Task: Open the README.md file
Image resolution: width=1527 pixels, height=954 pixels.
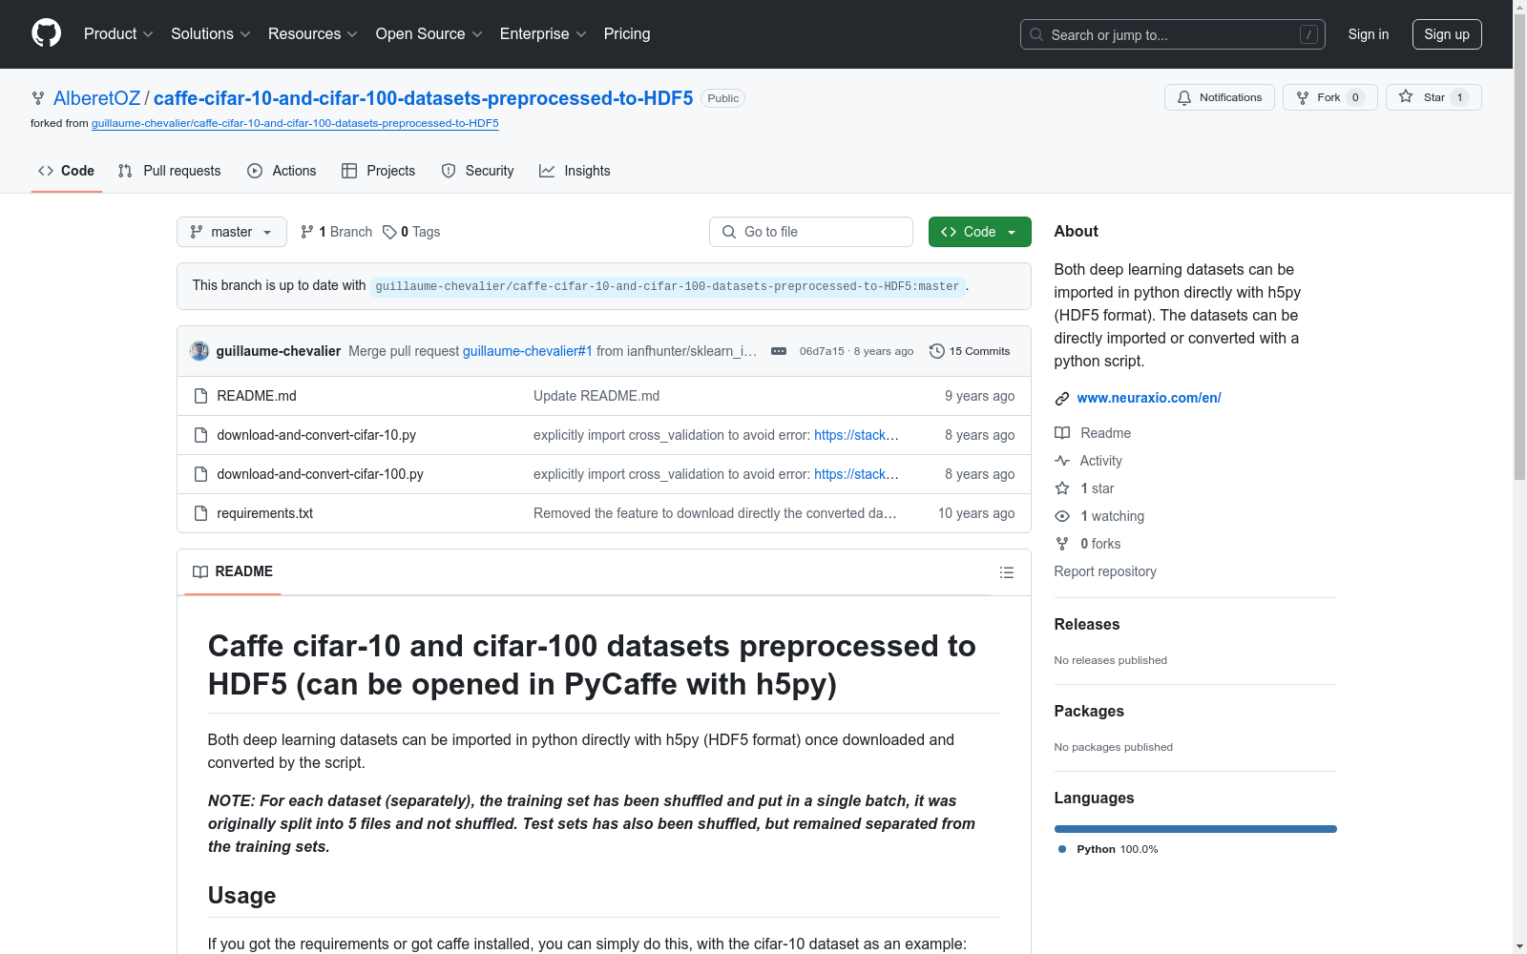Action: pos(257,396)
